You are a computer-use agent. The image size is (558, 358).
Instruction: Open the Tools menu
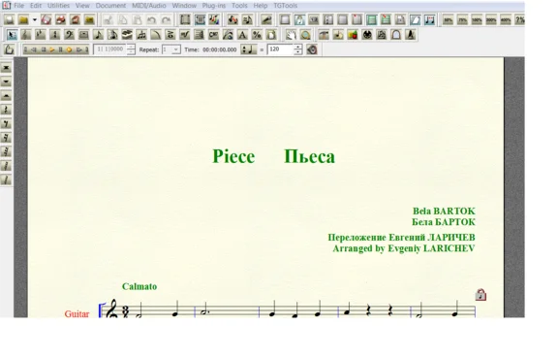click(x=239, y=6)
